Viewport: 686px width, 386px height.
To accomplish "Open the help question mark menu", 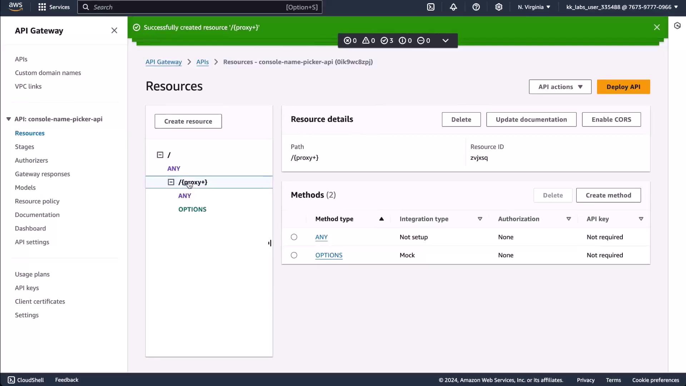I will pyautogui.click(x=476, y=7).
